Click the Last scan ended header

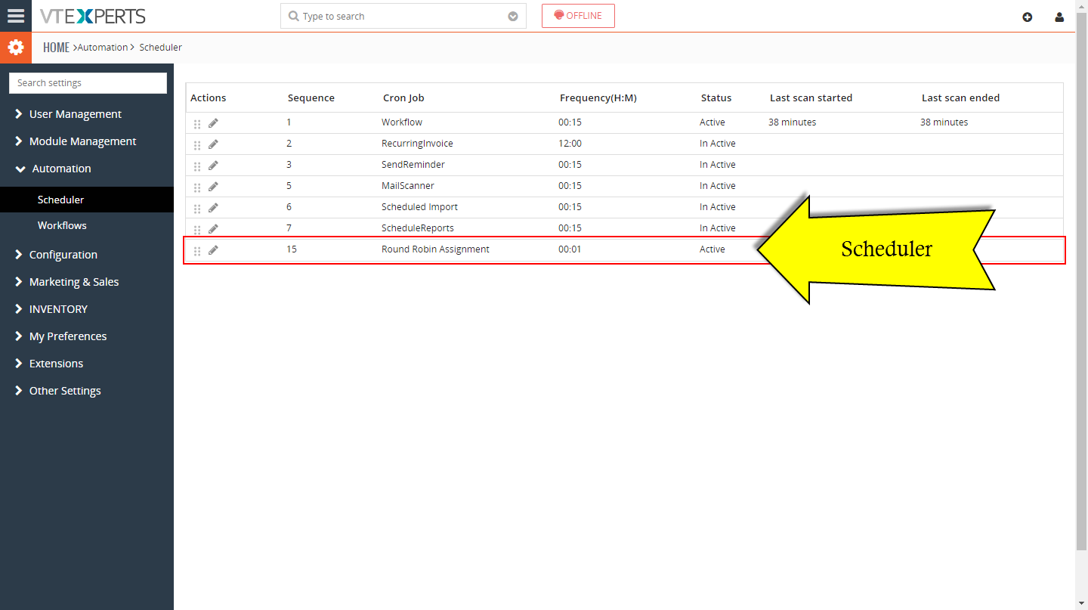960,98
